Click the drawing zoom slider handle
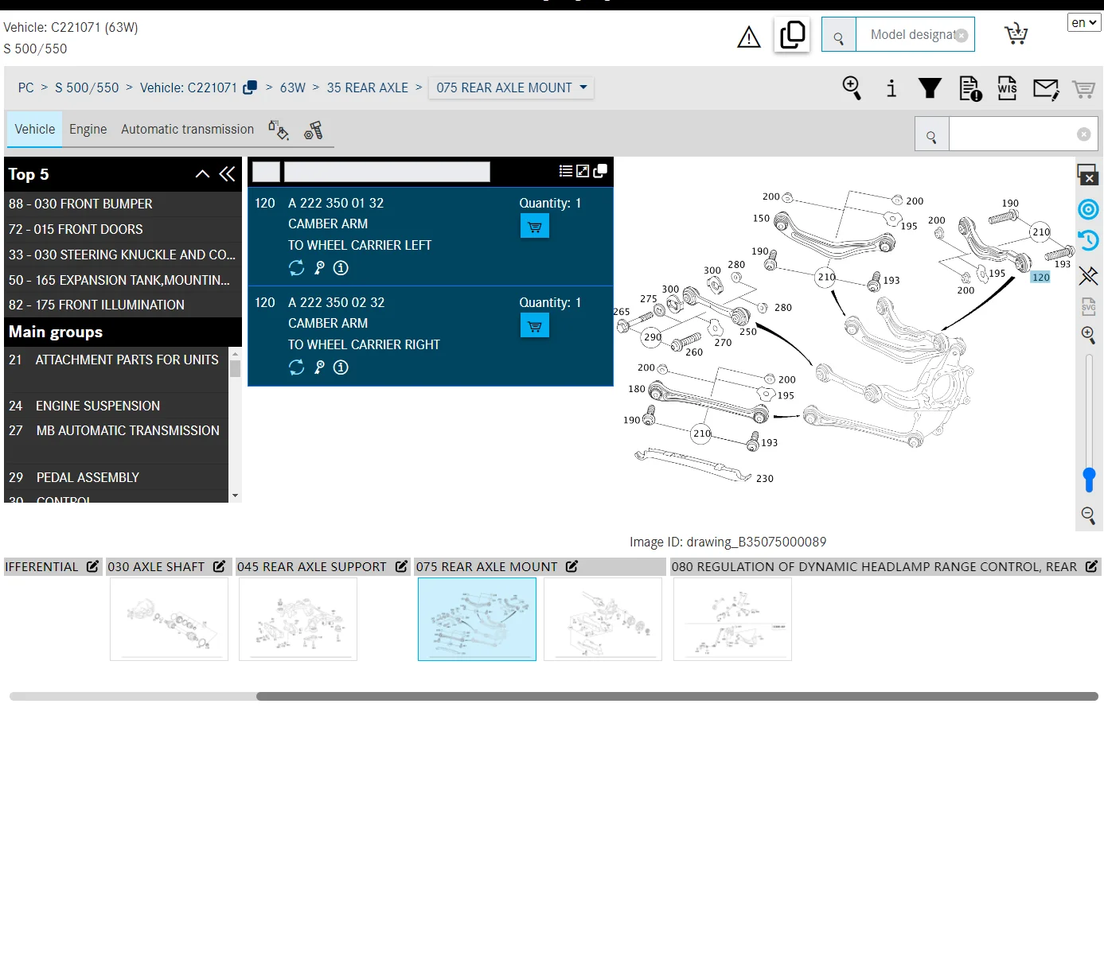Image resolution: width=1104 pixels, height=968 pixels. pos(1089,480)
